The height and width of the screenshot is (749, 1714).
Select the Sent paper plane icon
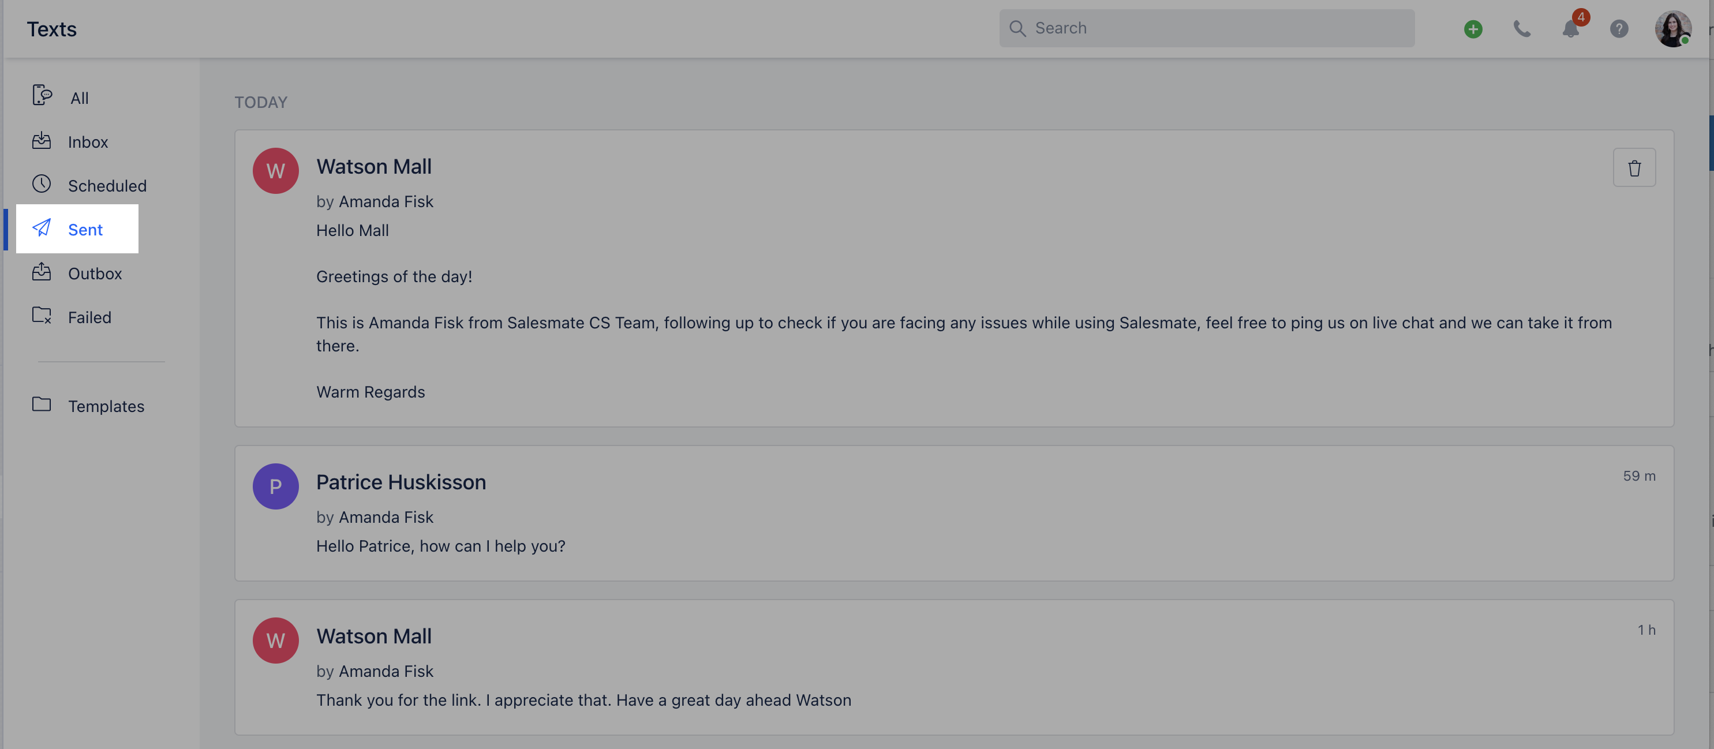[42, 228]
